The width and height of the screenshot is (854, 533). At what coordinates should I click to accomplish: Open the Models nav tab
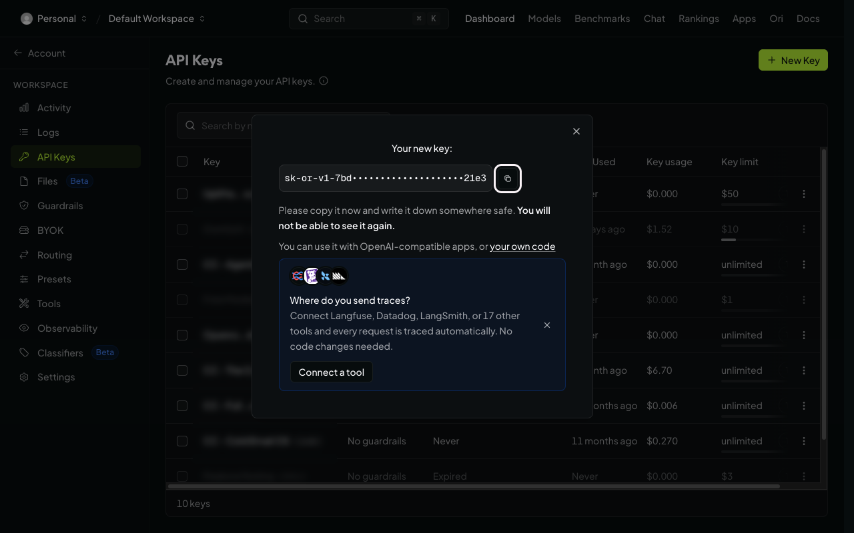coord(544,19)
